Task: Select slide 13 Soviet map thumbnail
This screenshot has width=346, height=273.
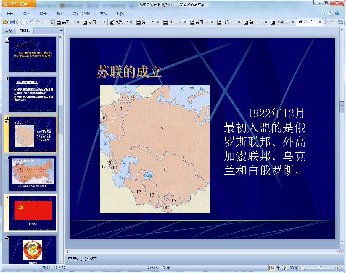Action: tap(33, 174)
